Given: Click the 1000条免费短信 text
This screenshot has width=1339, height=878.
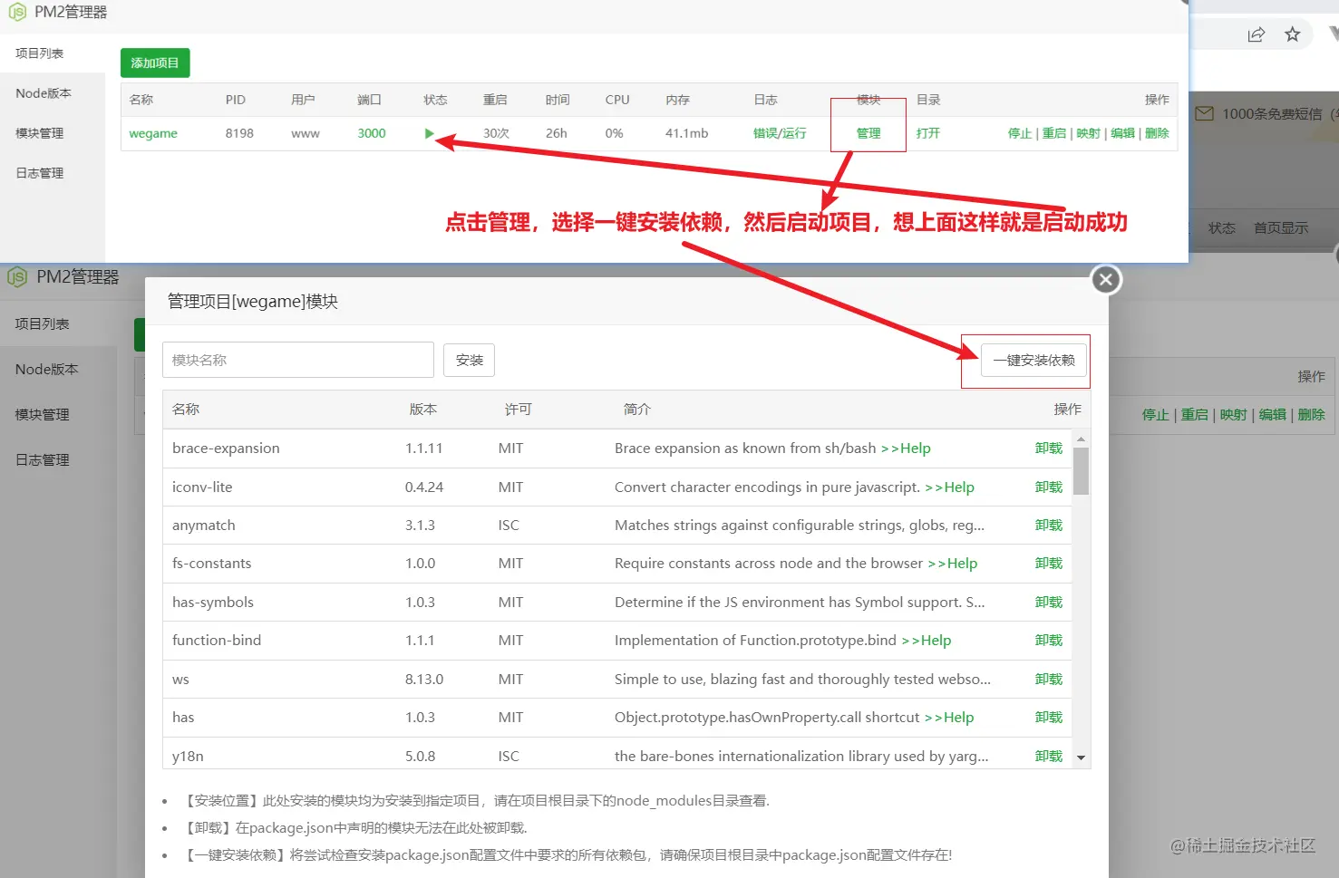Looking at the screenshot, I should (x=1272, y=114).
